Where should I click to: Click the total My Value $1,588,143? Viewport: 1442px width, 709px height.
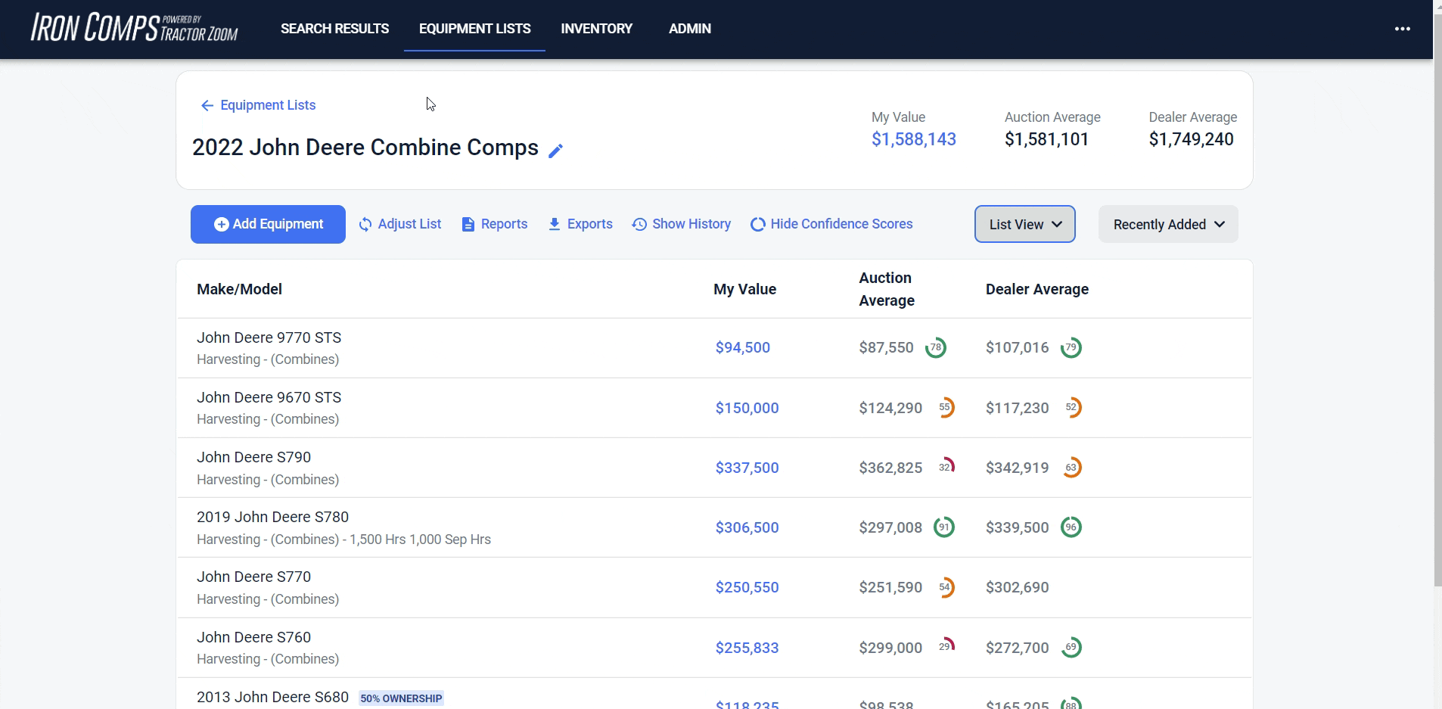(914, 139)
